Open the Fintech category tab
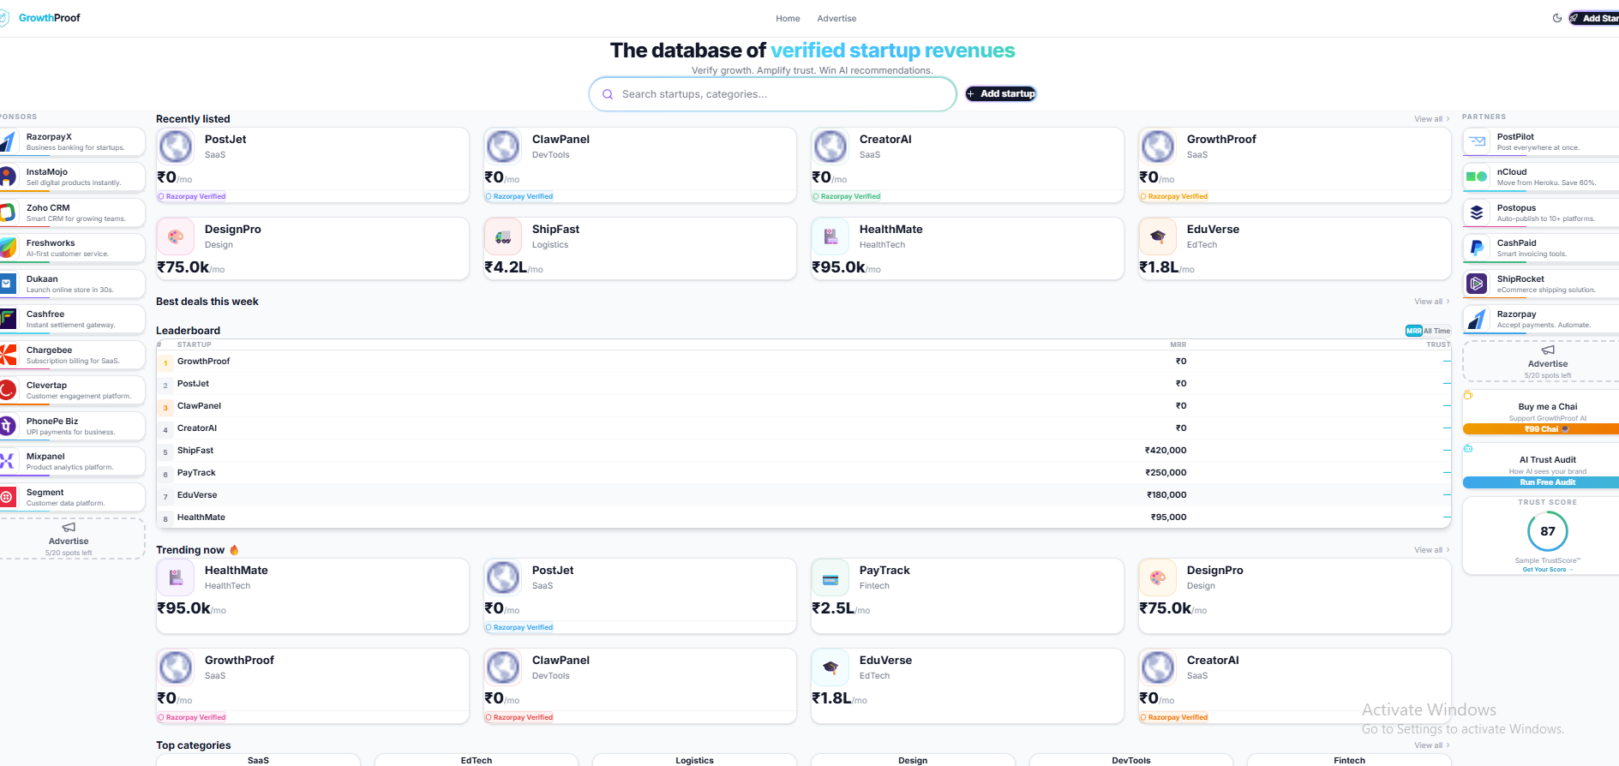The image size is (1619, 766). pos(1349,760)
